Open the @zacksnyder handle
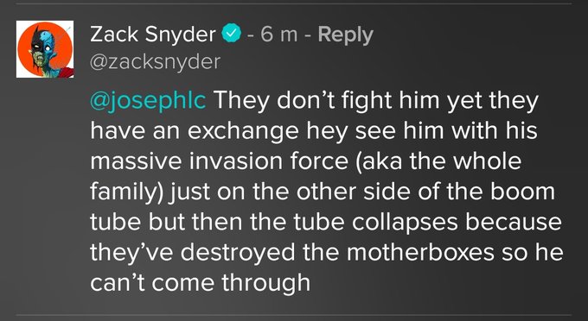This screenshot has height=321, width=588. [x=156, y=62]
